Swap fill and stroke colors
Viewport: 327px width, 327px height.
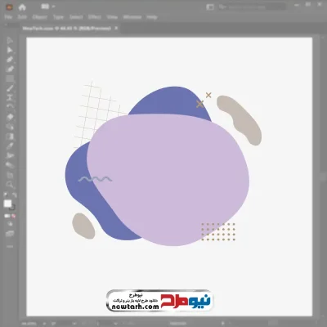point(14,195)
